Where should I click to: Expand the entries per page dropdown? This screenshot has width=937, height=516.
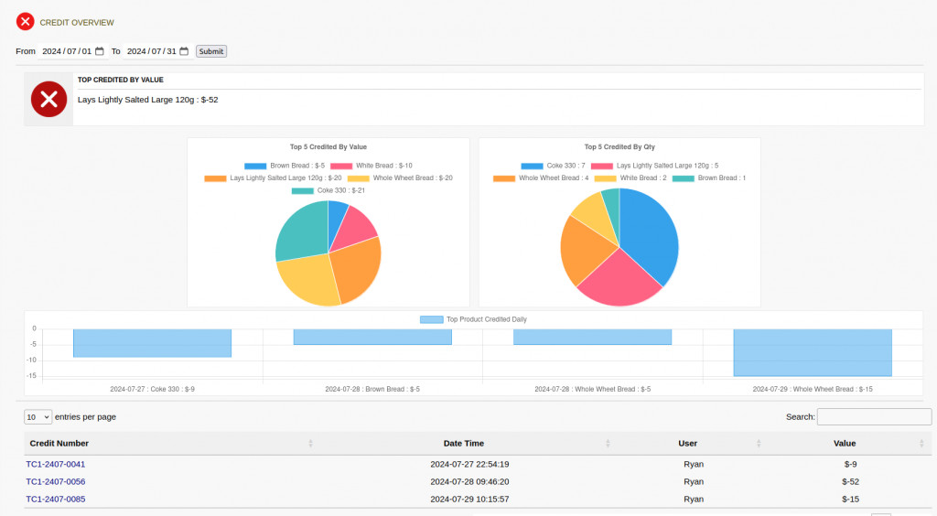pos(38,417)
